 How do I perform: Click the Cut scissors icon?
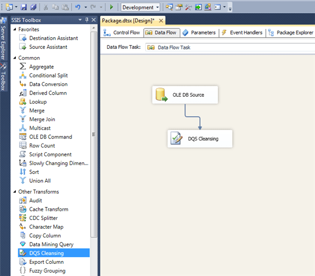tap(46, 7)
